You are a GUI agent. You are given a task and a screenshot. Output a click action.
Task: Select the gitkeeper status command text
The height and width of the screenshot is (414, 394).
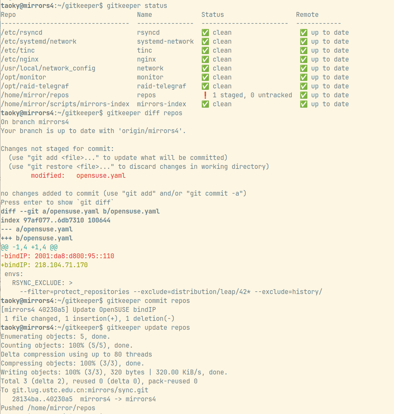tap(134, 6)
